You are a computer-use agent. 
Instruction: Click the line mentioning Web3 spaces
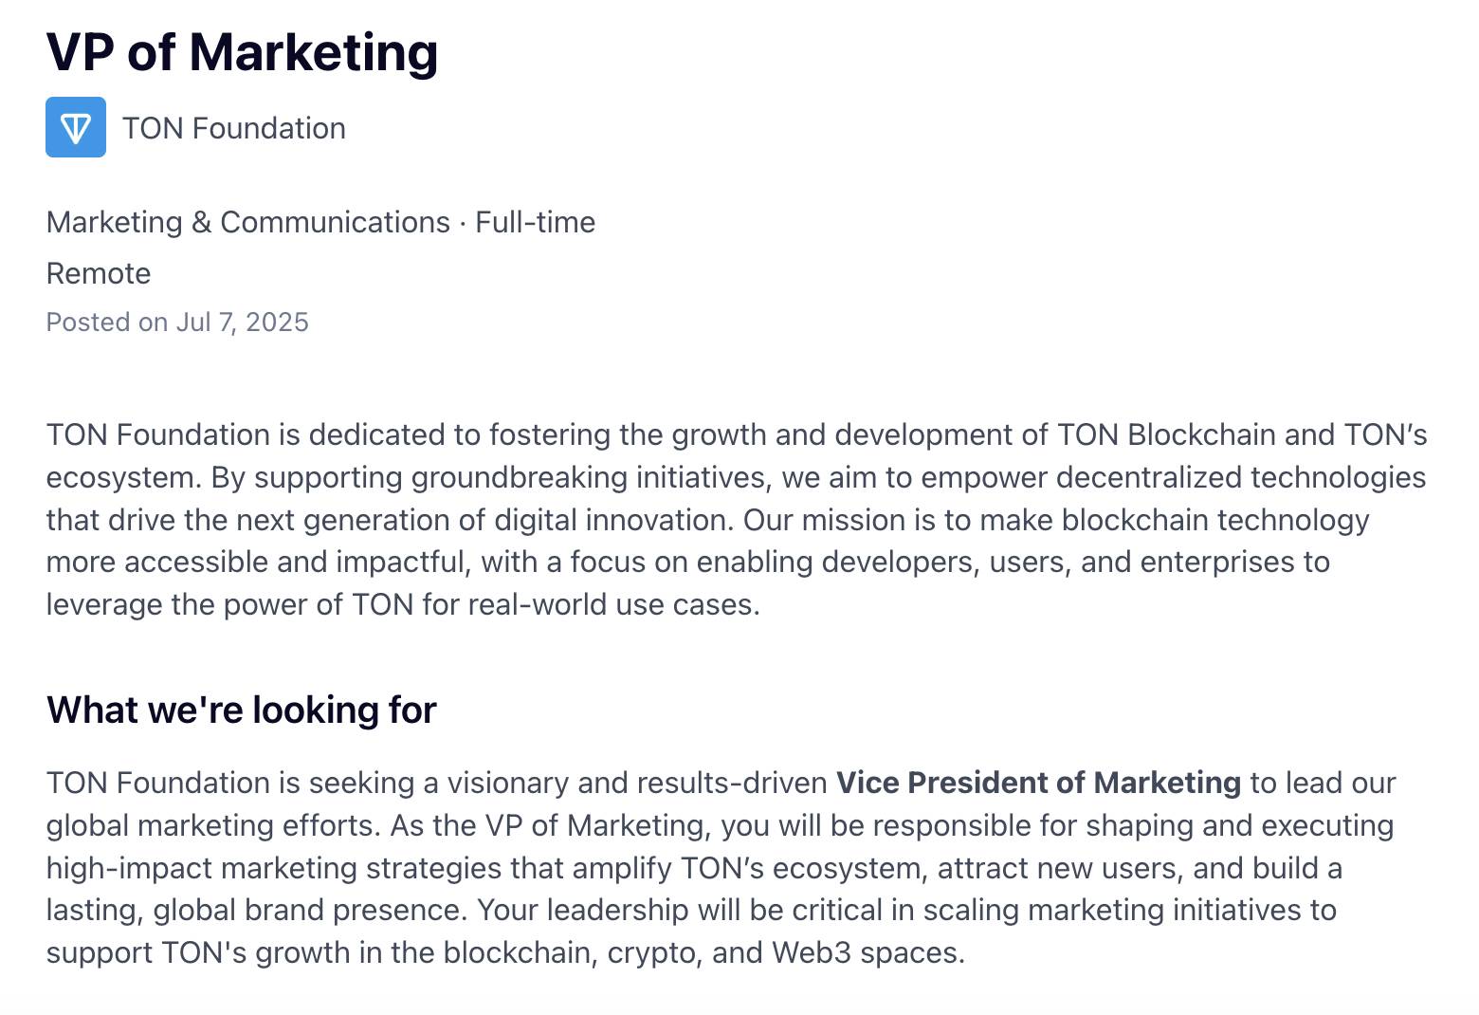click(505, 952)
